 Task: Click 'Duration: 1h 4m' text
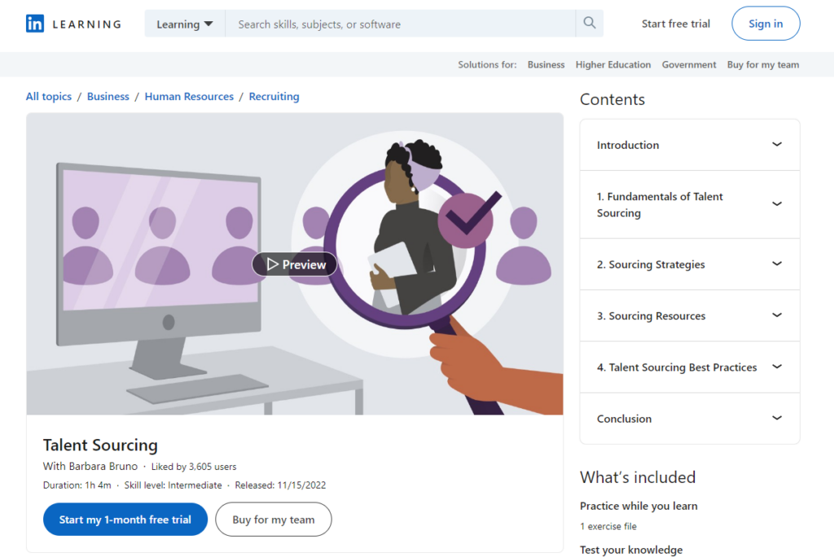tap(77, 485)
